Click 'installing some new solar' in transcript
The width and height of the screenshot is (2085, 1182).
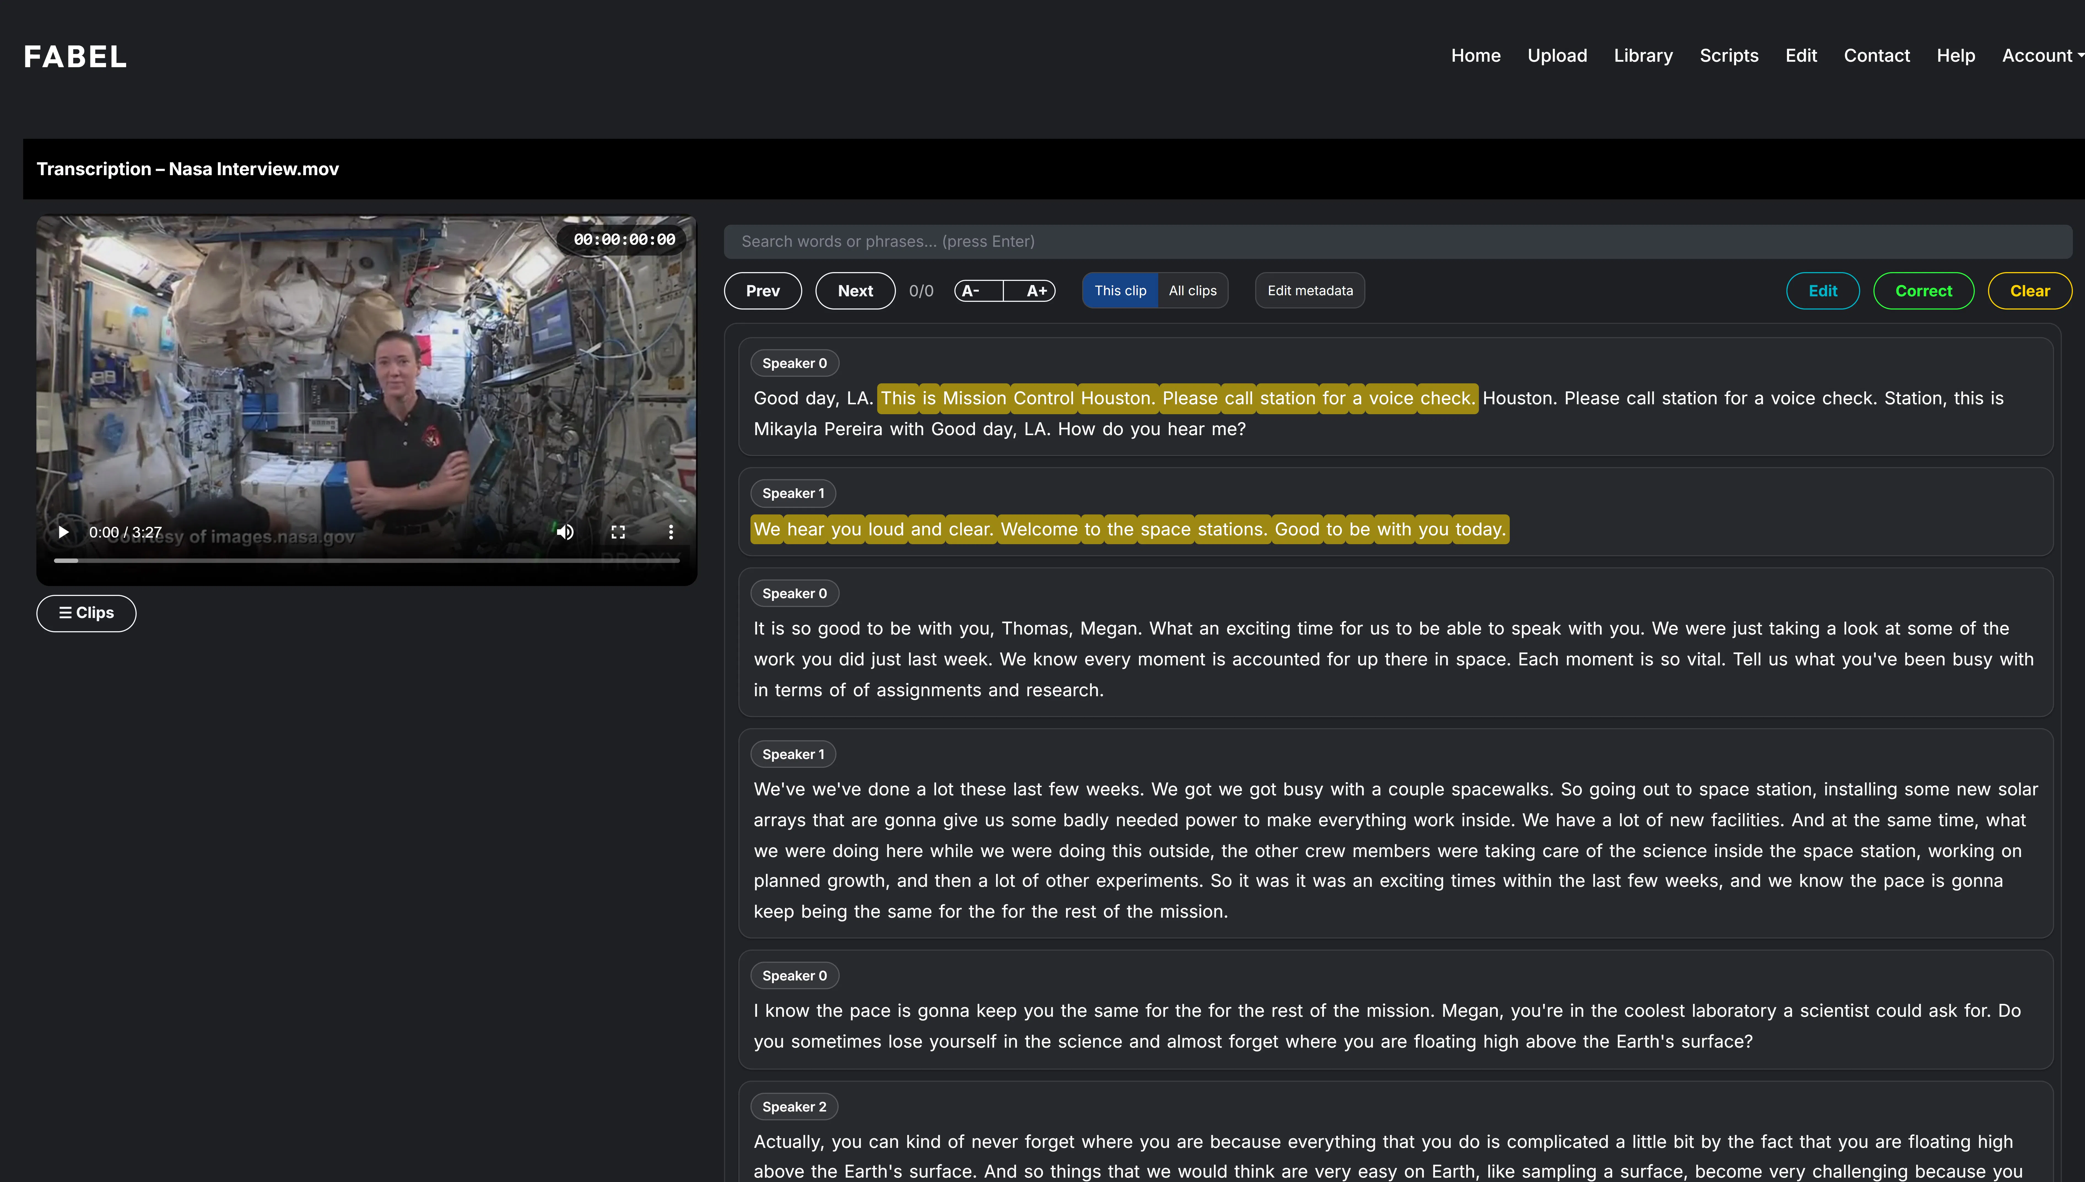[x=1931, y=790]
